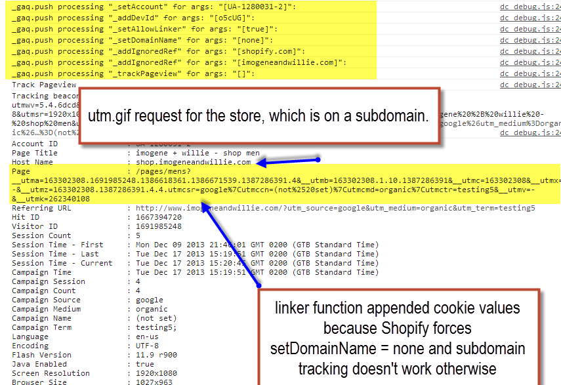Viewport: 561px width, 385px height.
Task: Click the Flash Version value 11.9 r900
Action: (156, 355)
